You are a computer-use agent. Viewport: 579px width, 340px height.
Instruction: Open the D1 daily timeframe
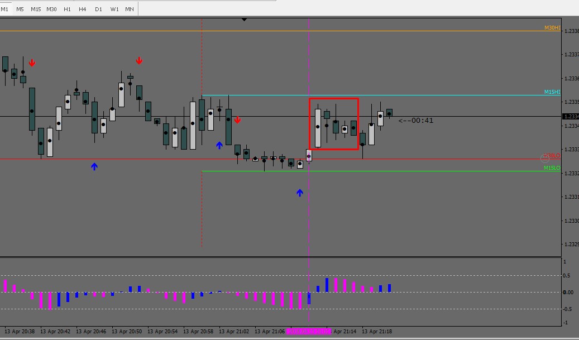tap(98, 9)
